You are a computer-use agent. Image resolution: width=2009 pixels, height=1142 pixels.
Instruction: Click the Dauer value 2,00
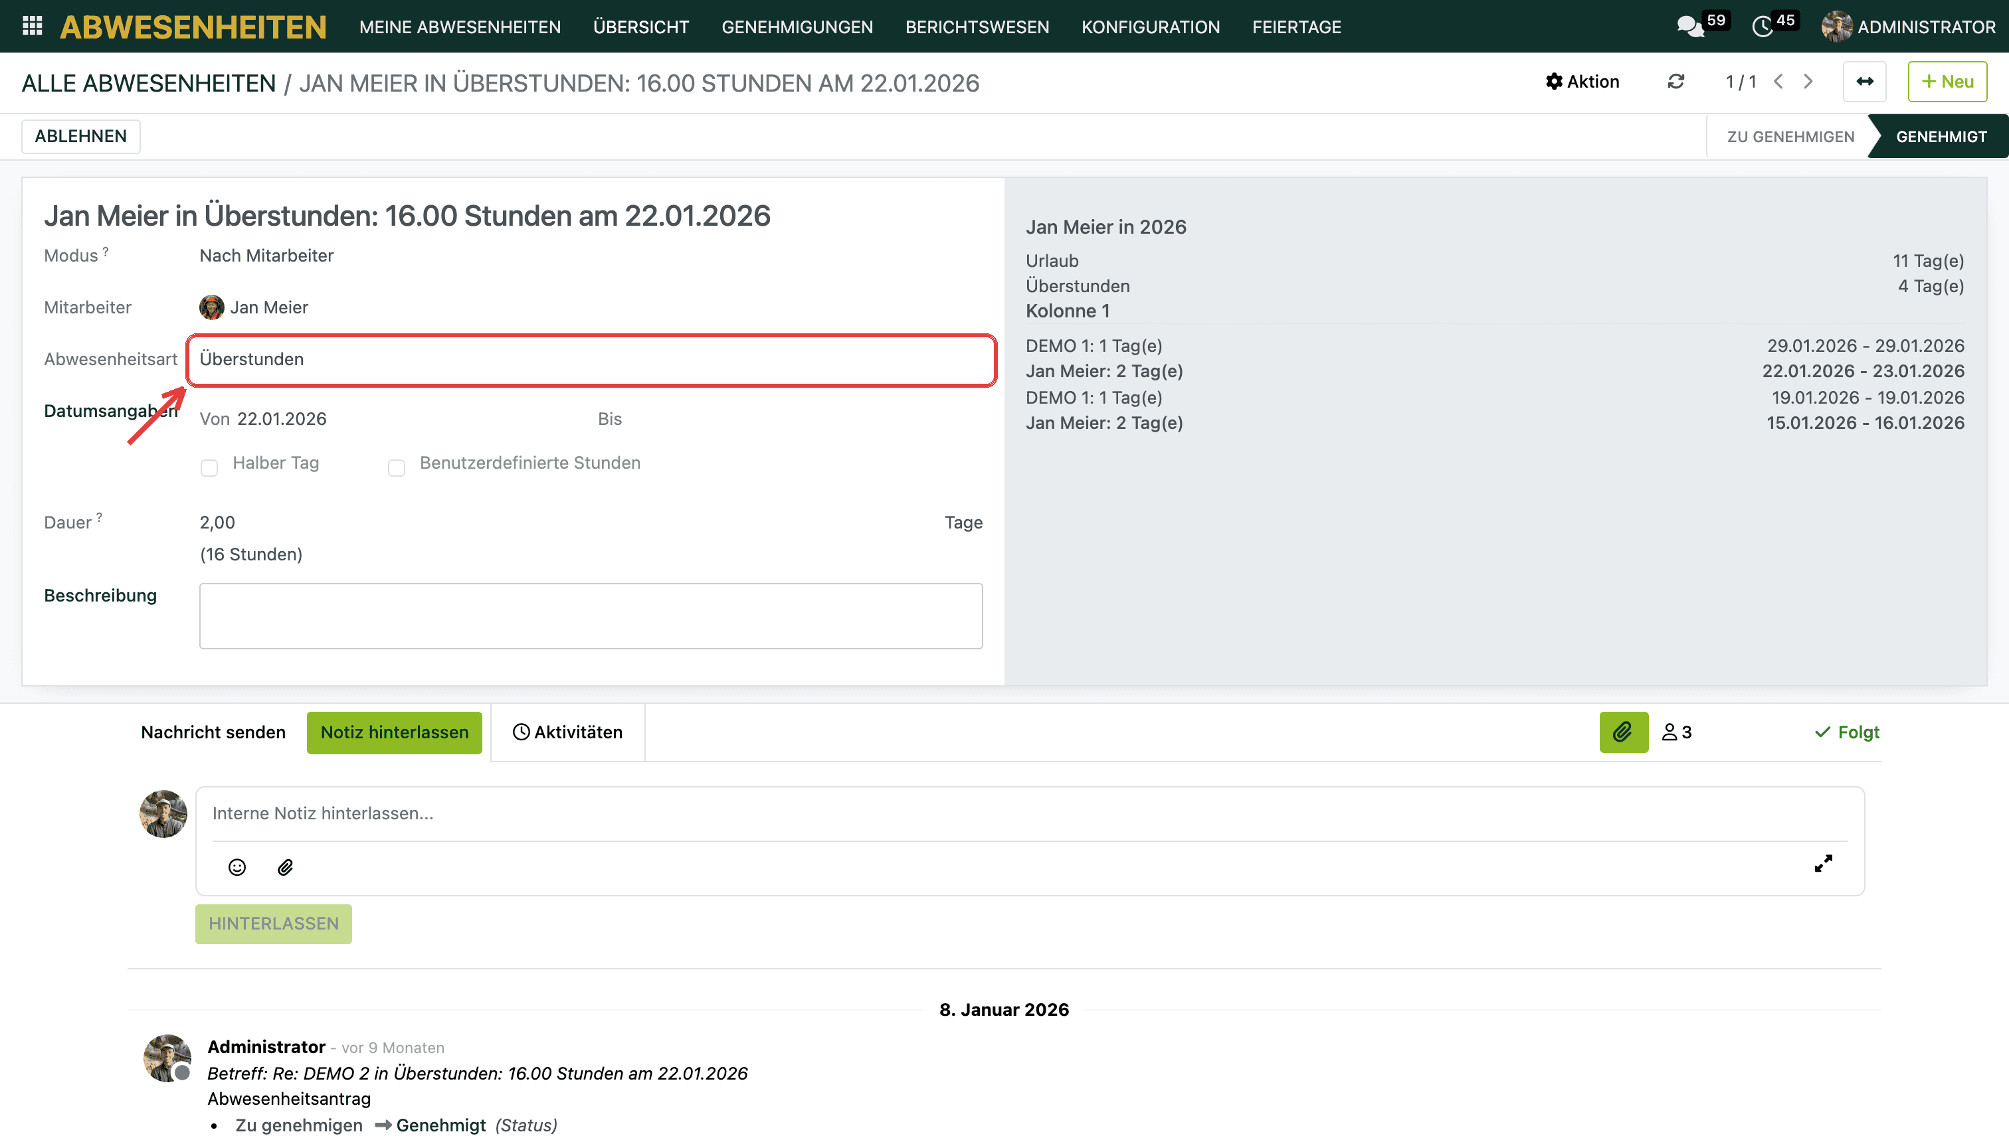click(x=217, y=523)
